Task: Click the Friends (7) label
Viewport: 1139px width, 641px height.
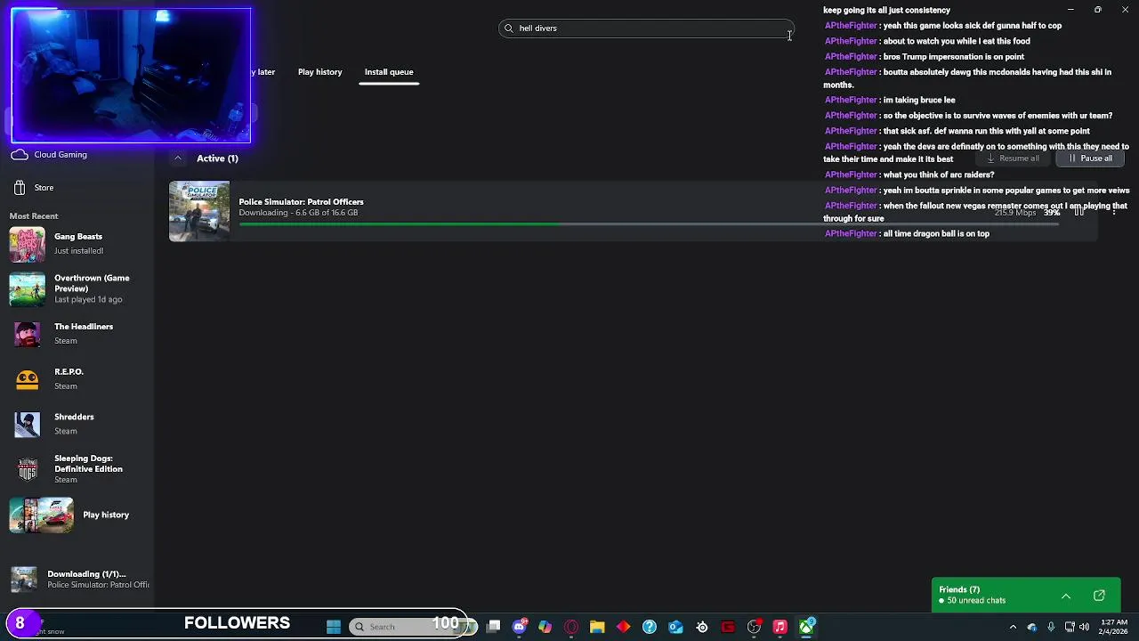Action: coord(959,589)
